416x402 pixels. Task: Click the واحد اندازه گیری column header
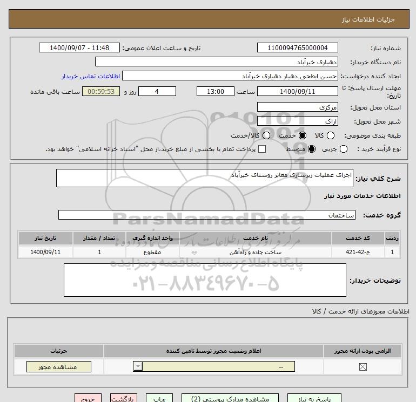pyautogui.click(x=152, y=238)
